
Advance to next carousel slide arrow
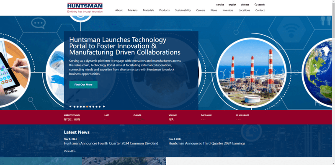coord(104,106)
